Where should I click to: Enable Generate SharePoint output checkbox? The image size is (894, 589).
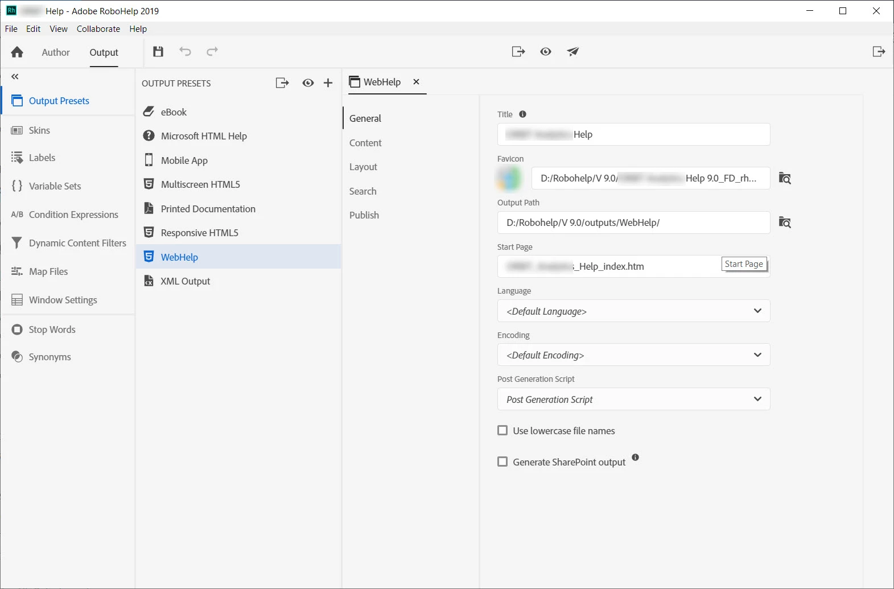point(502,462)
